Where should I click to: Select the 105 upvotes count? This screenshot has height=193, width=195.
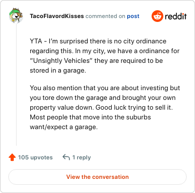pos(35,157)
